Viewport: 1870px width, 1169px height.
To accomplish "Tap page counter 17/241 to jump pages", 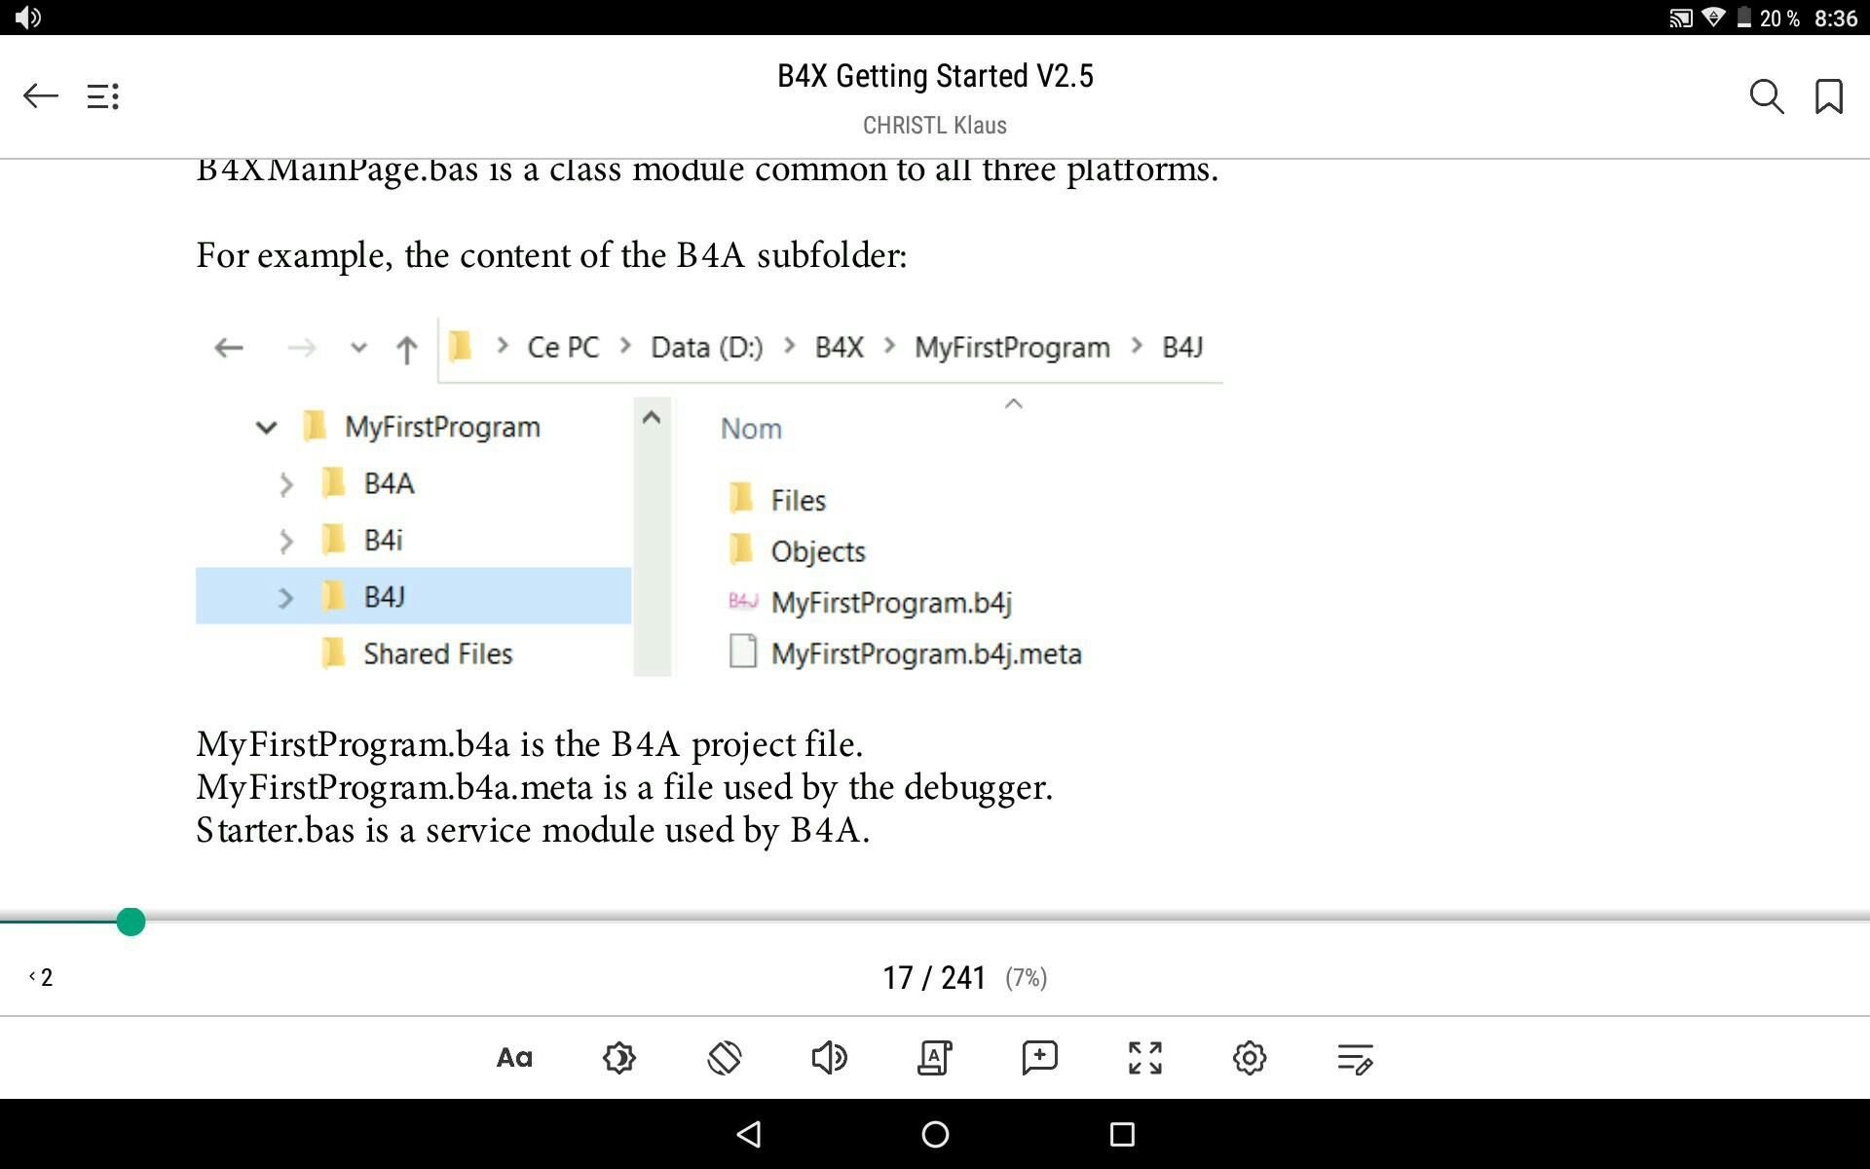I will (933, 977).
